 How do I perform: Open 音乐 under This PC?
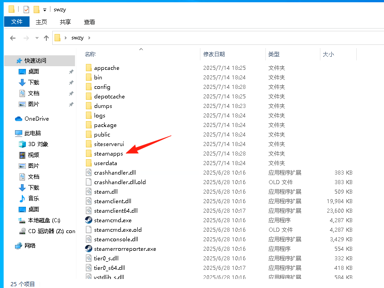[34, 199]
